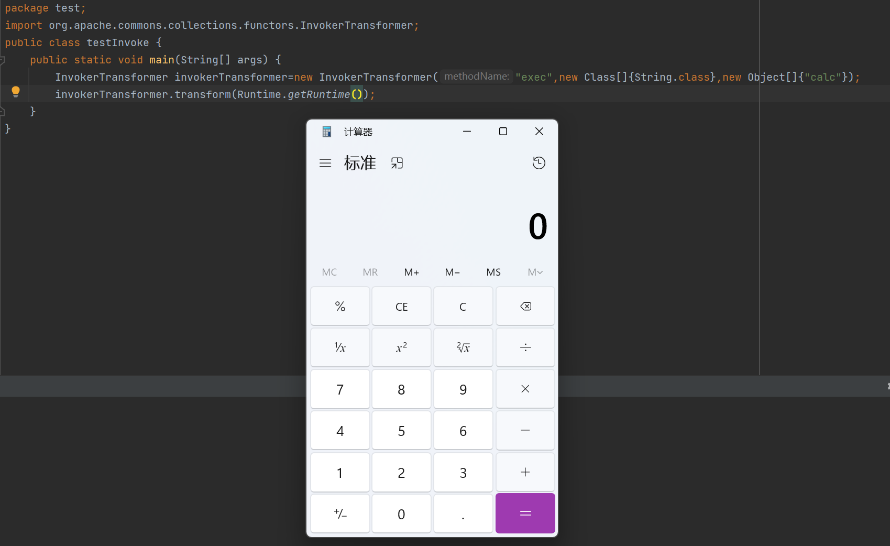The height and width of the screenshot is (546, 890).
Task: Click the lightbulb quick-fix icon in gutter
Action: click(x=16, y=92)
